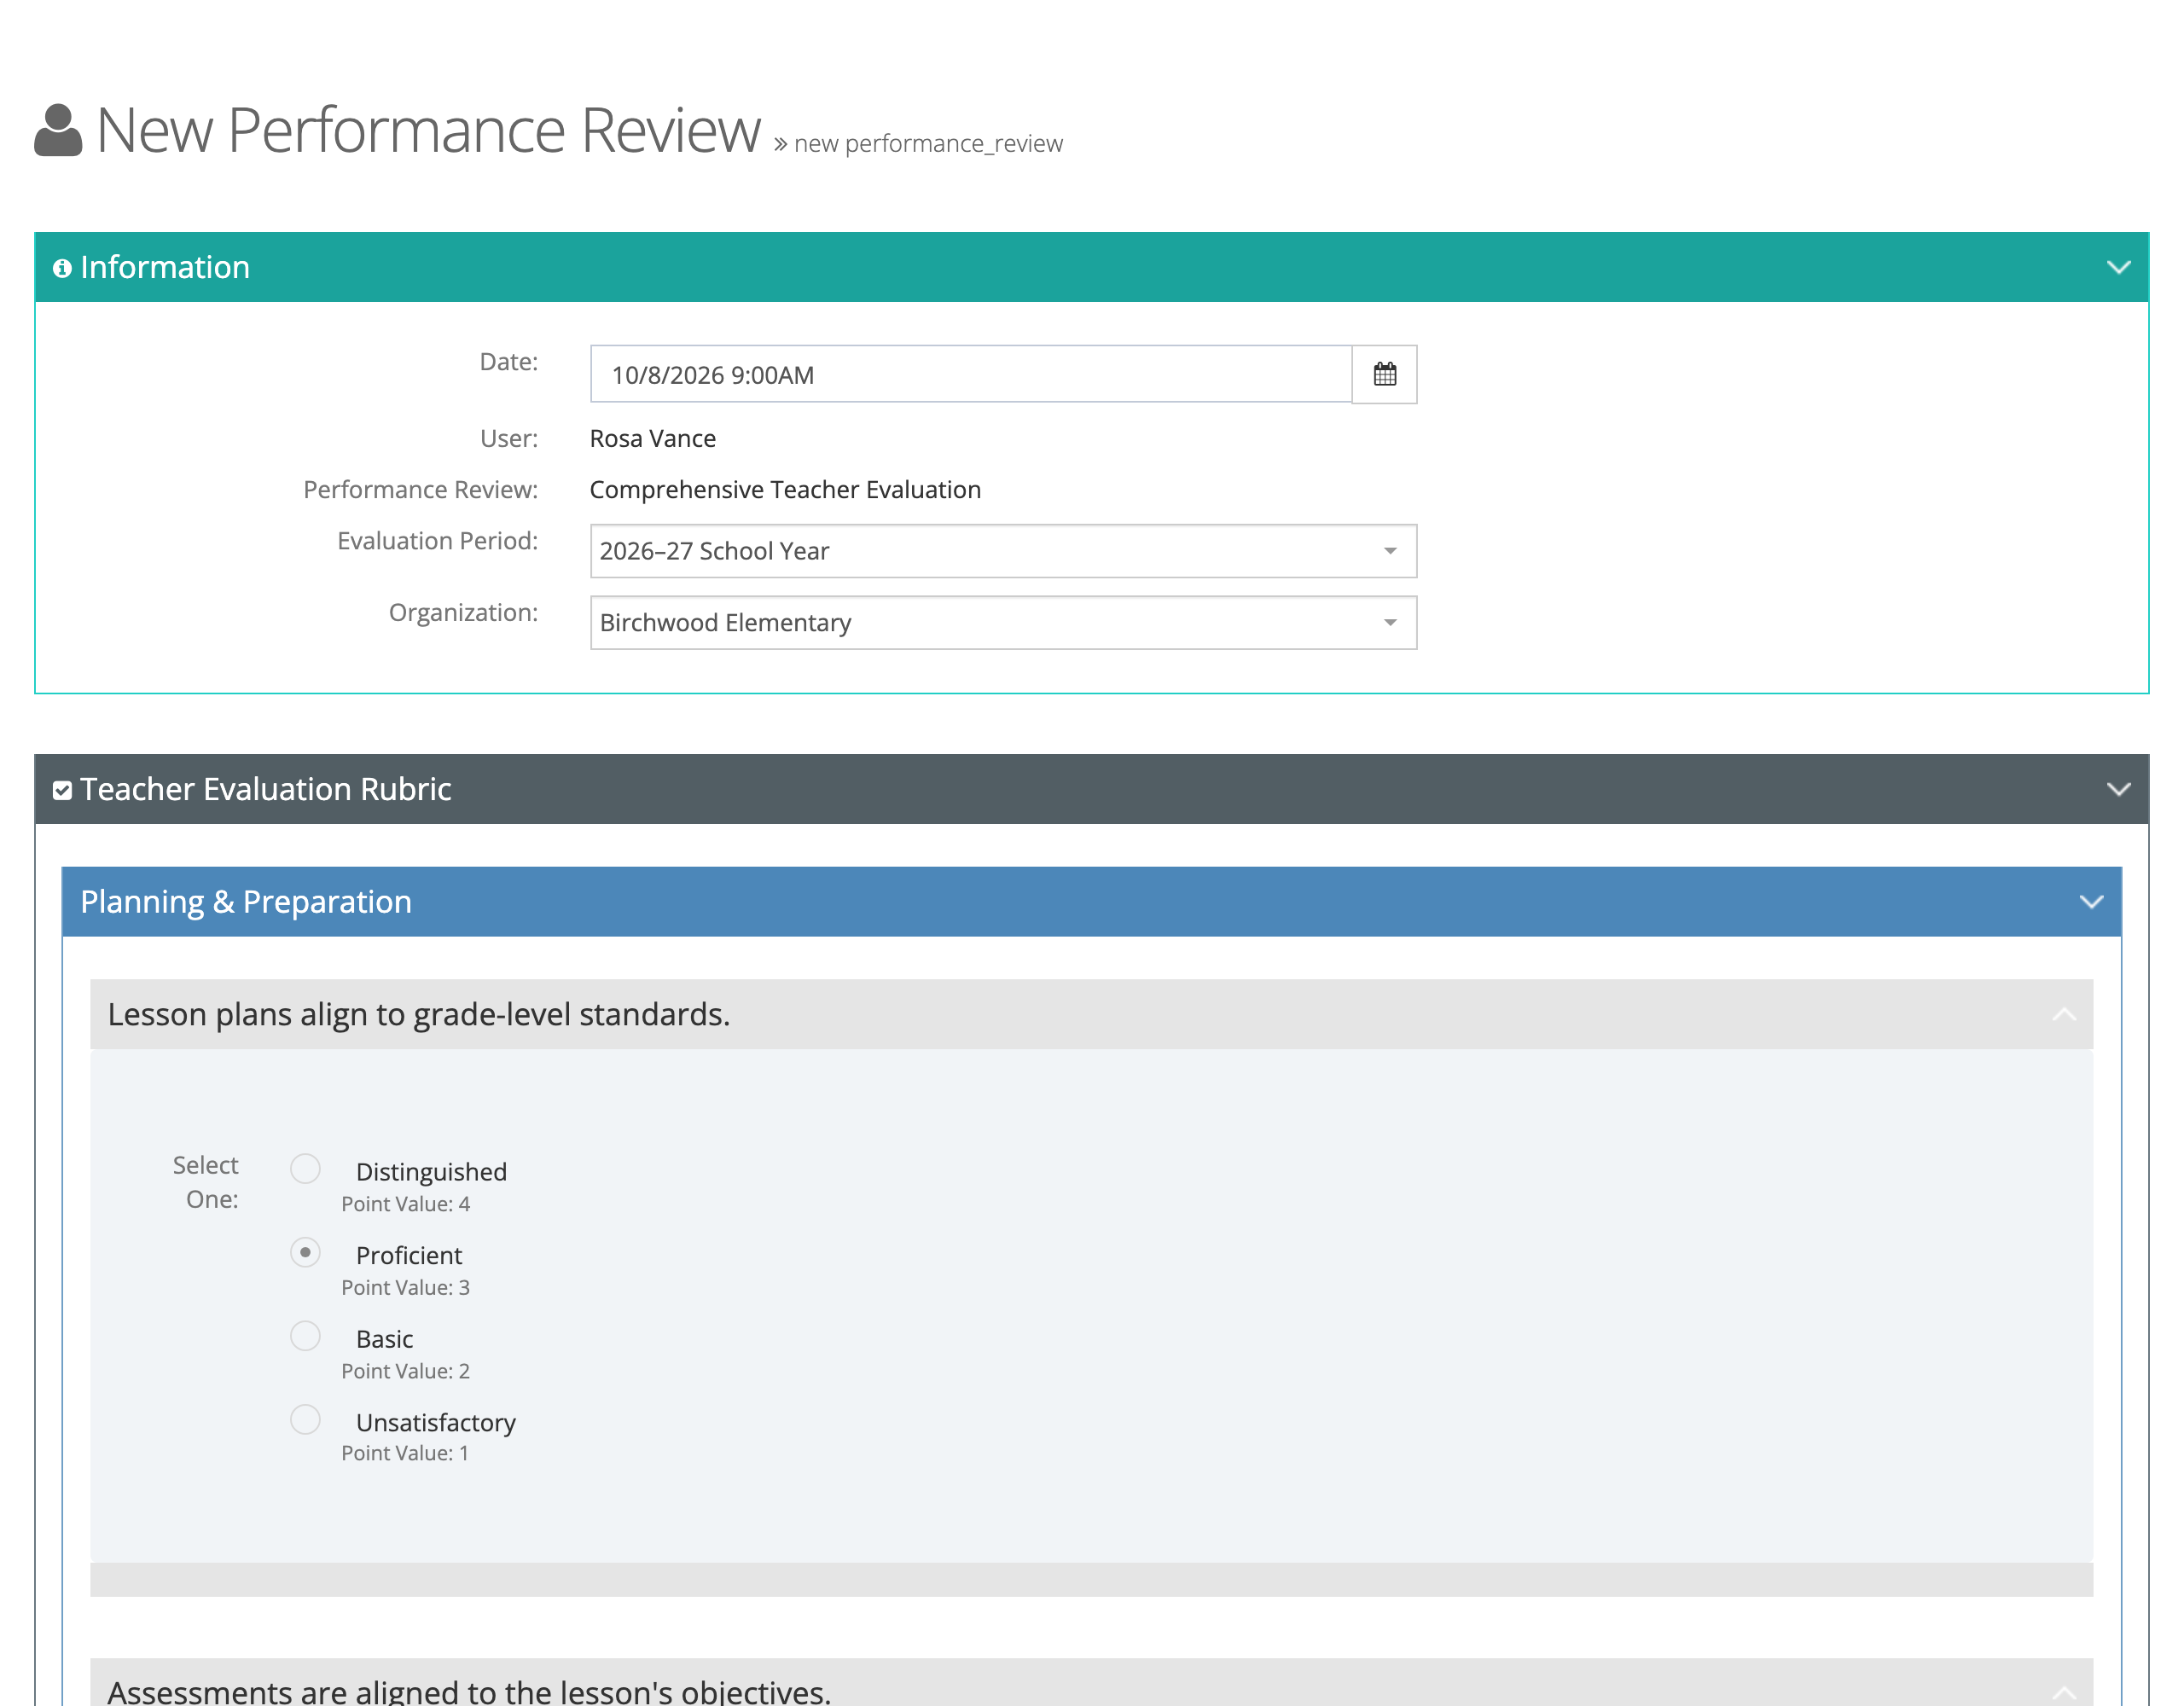Collapse the Teacher Evaluation Rubric chevron
The height and width of the screenshot is (1706, 2184).
pos(2118,789)
